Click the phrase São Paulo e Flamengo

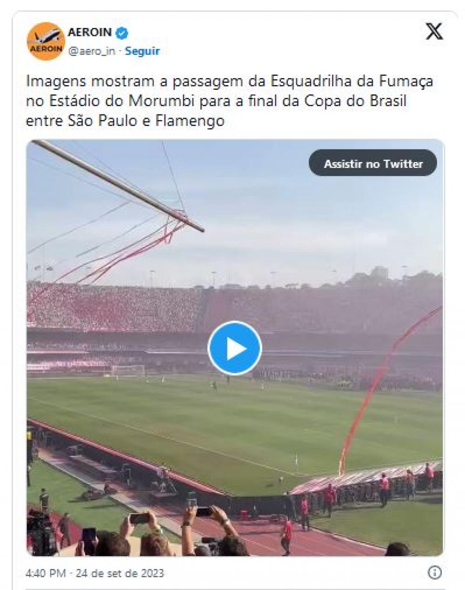(x=146, y=121)
